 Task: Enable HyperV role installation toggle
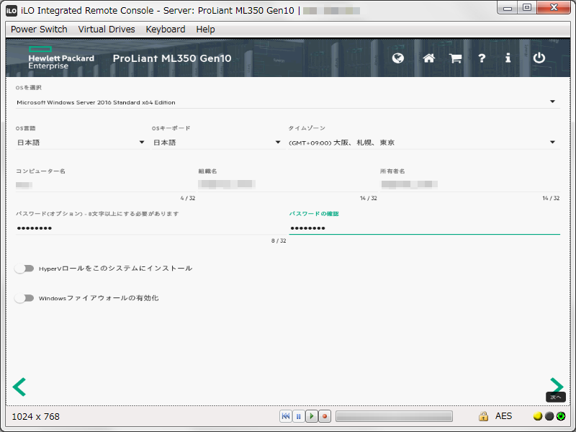coord(24,267)
